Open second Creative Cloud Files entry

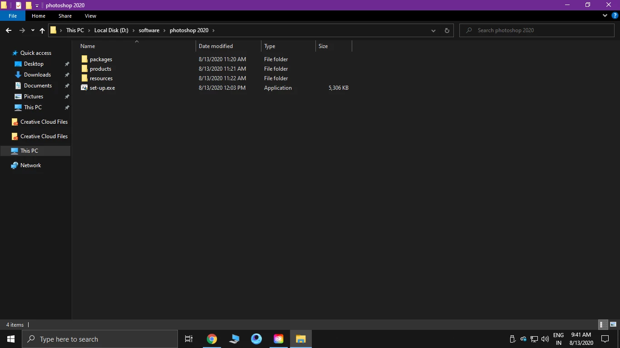(x=39, y=136)
